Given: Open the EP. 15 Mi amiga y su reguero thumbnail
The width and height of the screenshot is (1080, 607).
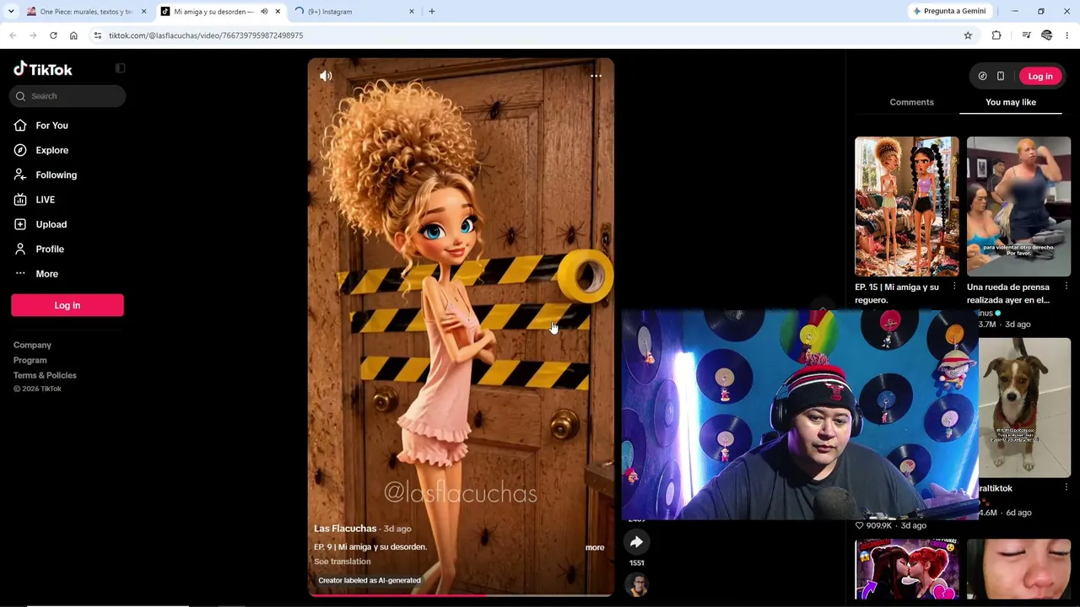Looking at the screenshot, I should [907, 207].
